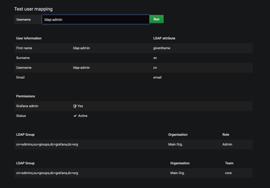The height and width of the screenshot is (188, 270).
Task: Click the User information column header
Action: [29, 38]
